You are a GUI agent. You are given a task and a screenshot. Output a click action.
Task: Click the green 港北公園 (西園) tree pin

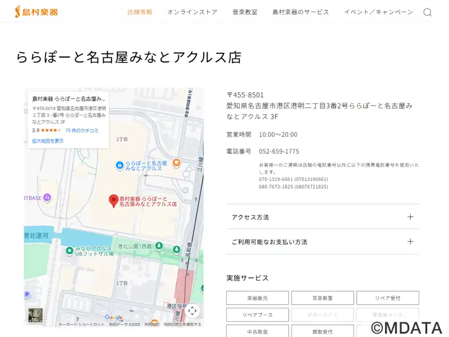[x=159, y=246]
